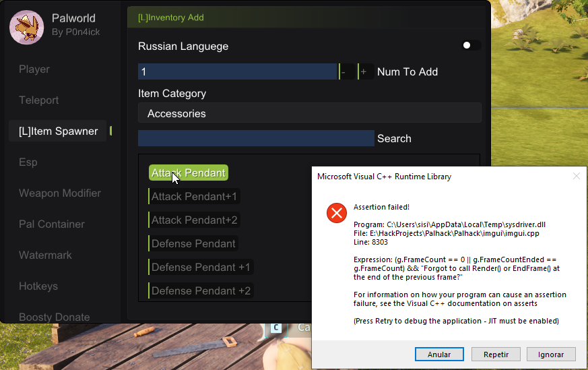Screen dimensions: 588x370
Task: Click the 'Item Category' label
Action: 172,94
